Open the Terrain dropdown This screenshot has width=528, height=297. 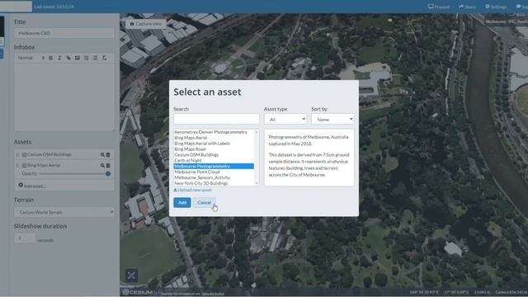pyautogui.click(x=64, y=212)
